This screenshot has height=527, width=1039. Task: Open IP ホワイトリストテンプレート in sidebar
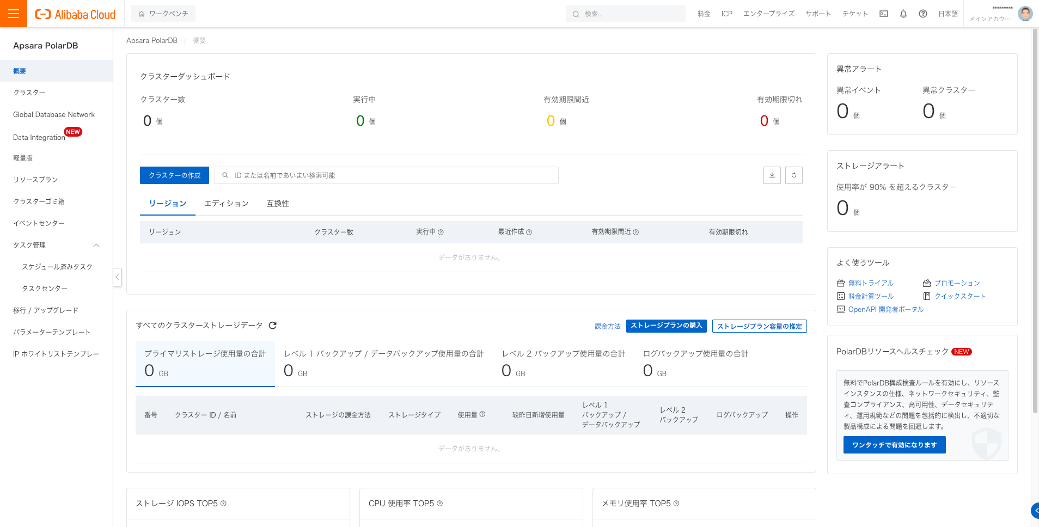point(57,354)
